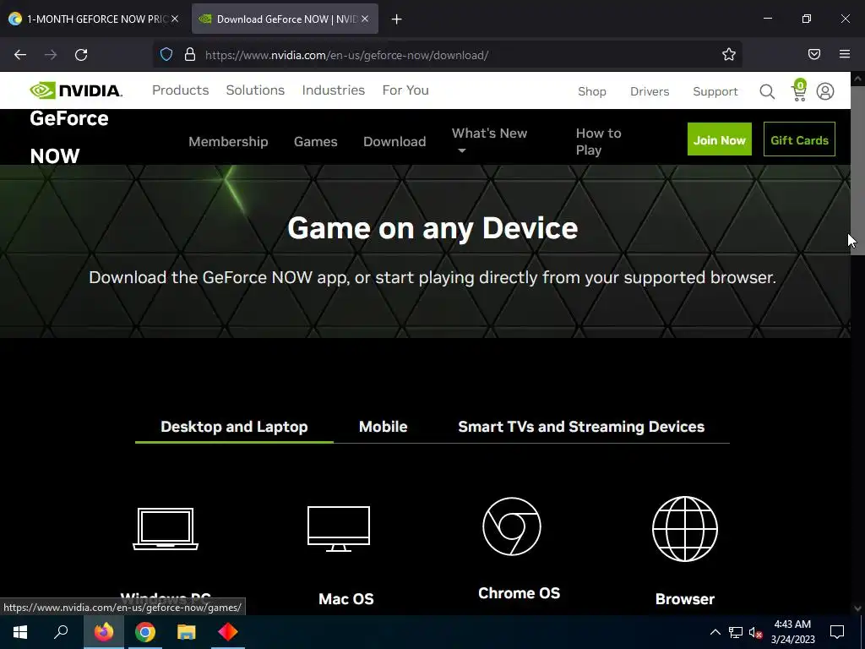Viewport: 865px width, 649px height.
Task: Switch to Firefox in the taskbar
Action: [x=104, y=632]
